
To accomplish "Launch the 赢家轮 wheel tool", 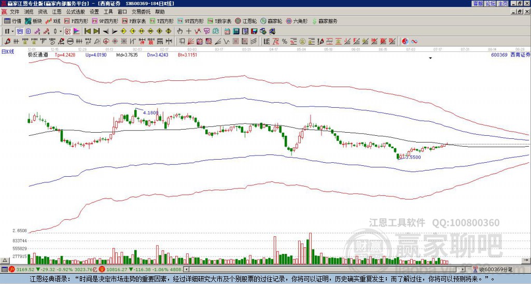I will [271, 21].
